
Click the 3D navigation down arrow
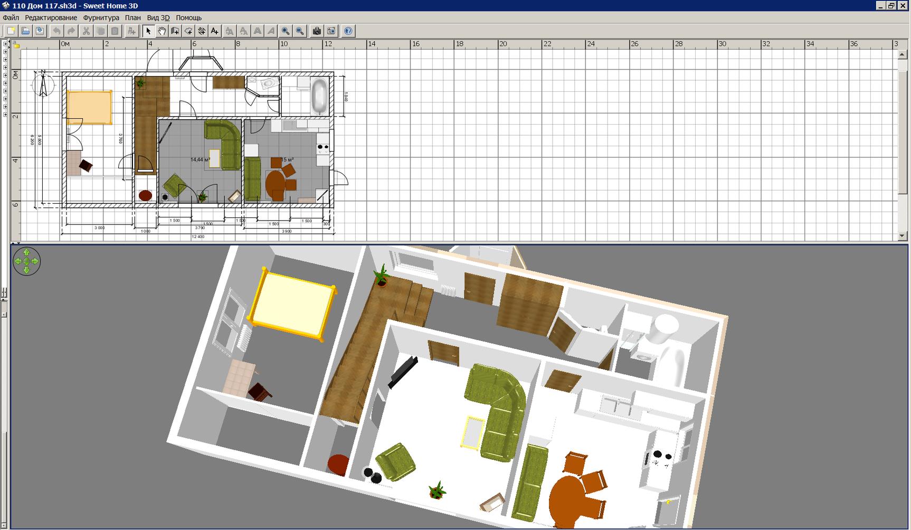[26, 270]
